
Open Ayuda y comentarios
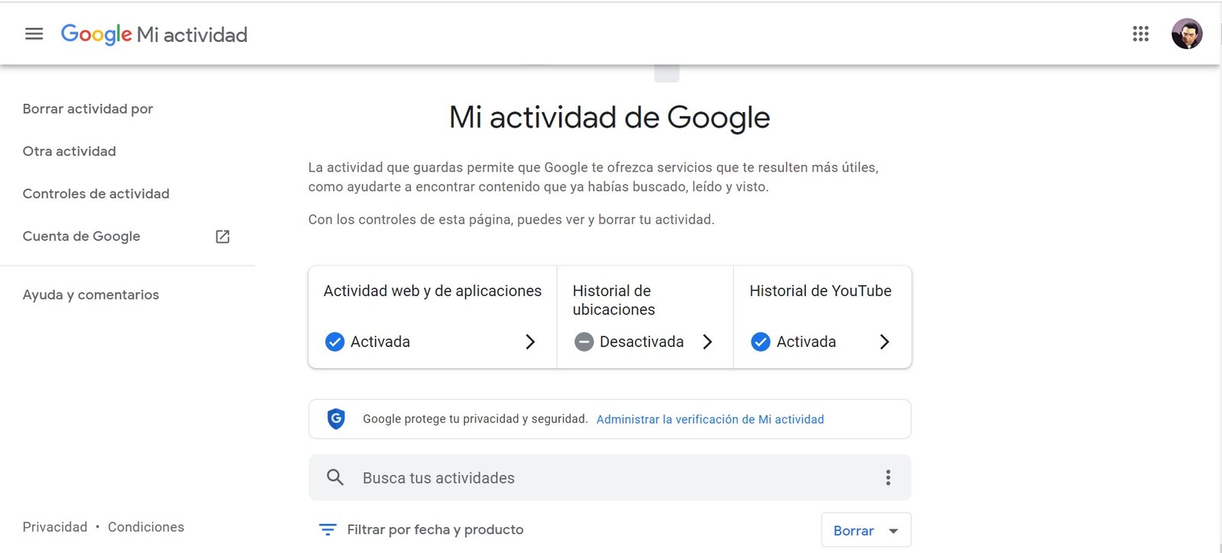91,295
